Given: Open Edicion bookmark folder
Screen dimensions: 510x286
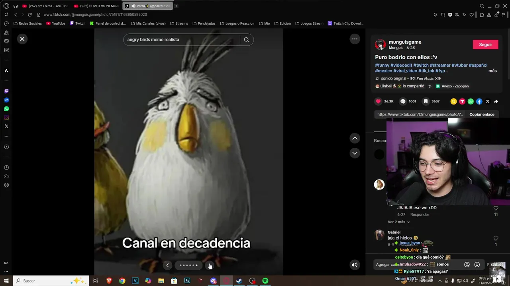Looking at the screenshot, I should point(282,23).
